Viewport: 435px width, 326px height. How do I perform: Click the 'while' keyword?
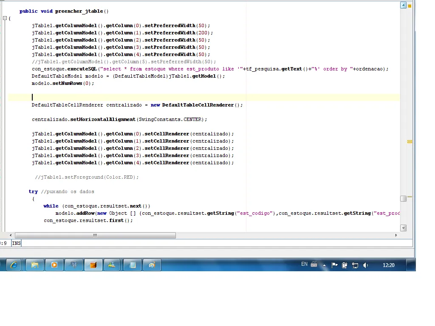pyautogui.click(x=51, y=206)
